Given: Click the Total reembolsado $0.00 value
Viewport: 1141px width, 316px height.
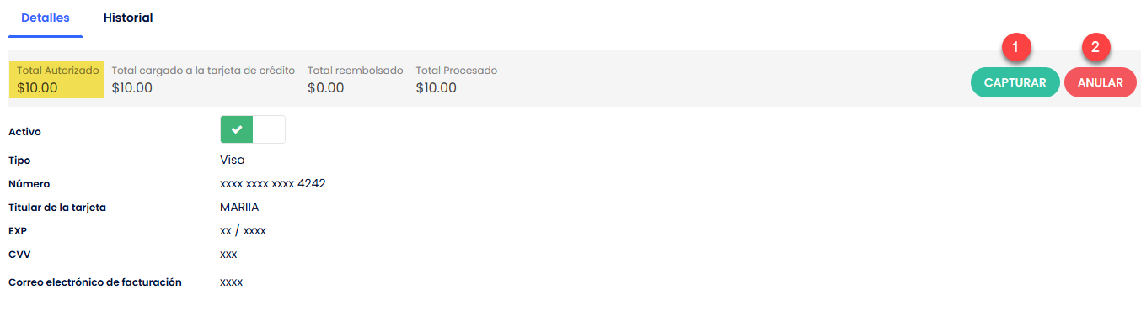Looking at the screenshot, I should pyautogui.click(x=326, y=87).
